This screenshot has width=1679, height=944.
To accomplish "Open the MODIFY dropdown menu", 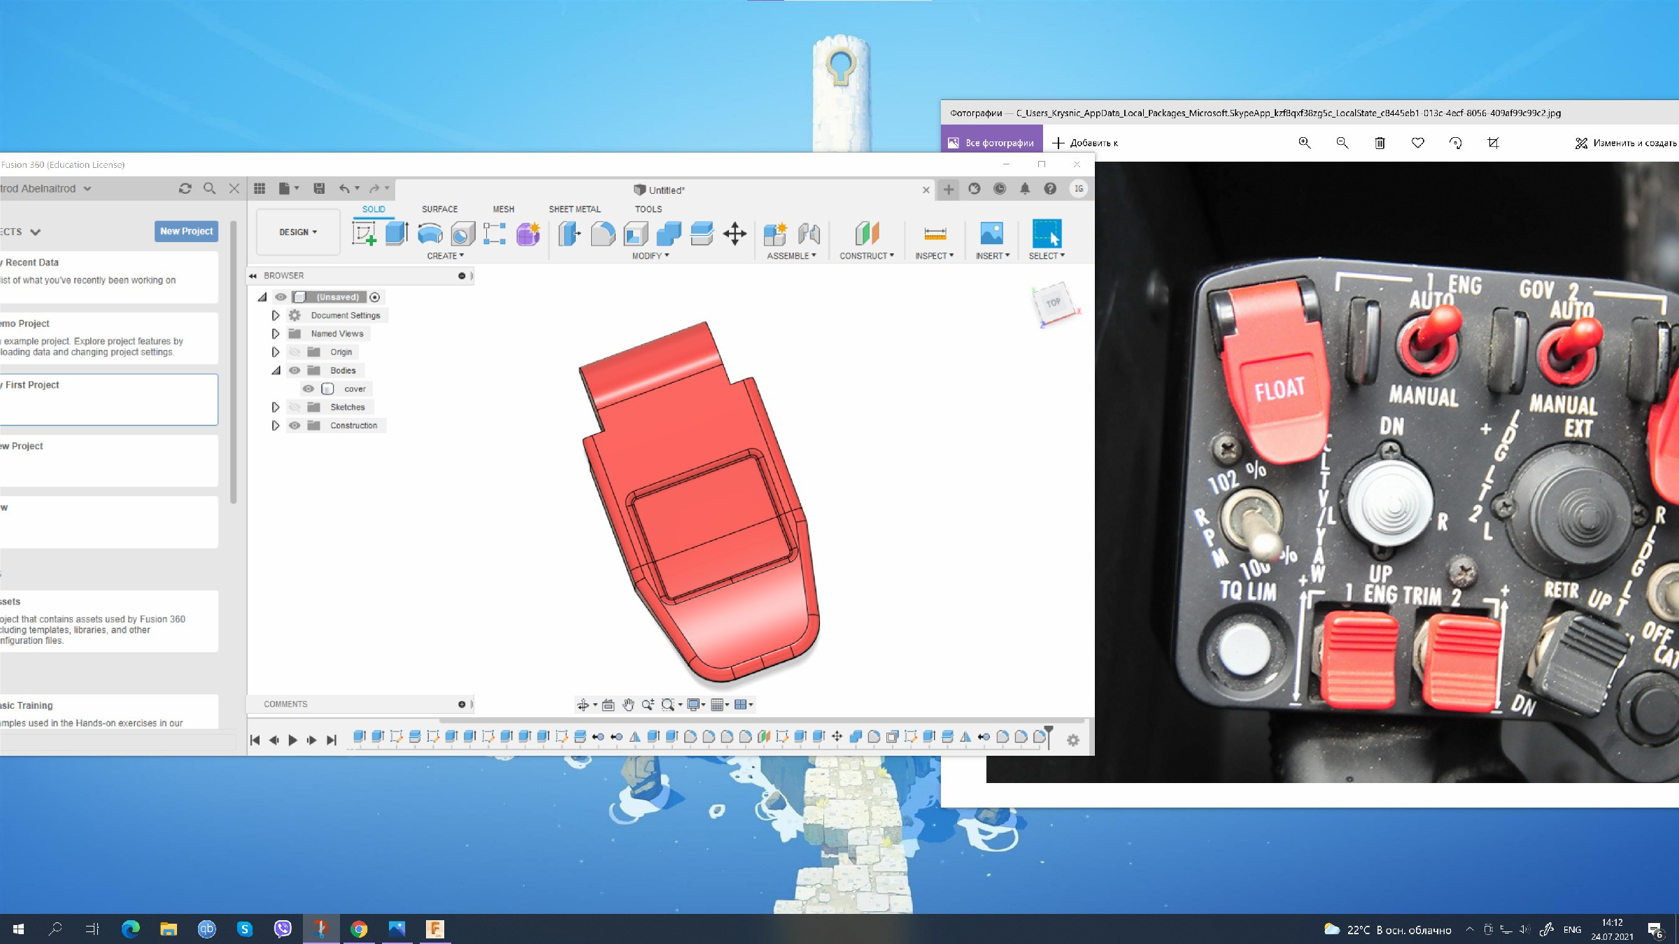I will [651, 256].
